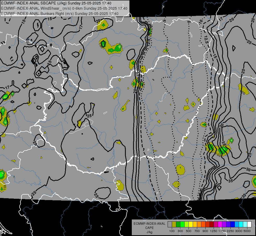The width and height of the screenshot is (256, 236).
Task: Pick the dark red swatch left of 1250
Action: pyautogui.click(x=212, y=224)
